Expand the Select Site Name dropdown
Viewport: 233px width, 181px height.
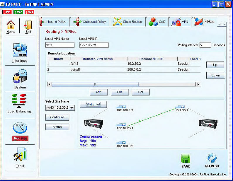(x=72, y=108)
